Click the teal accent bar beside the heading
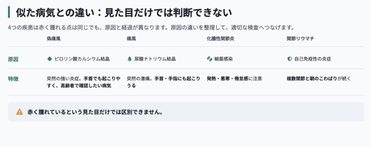Image resolution: width=371 pixels, height=147 pixels. point(9,12)
